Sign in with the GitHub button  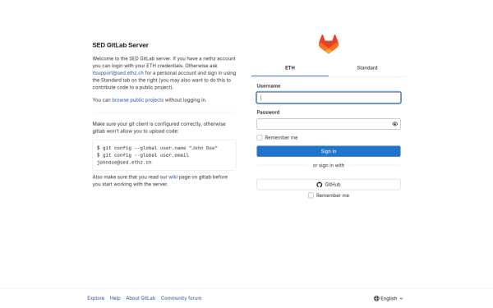[x=329, y=185]
